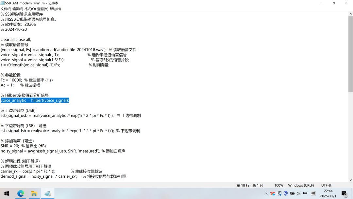
Task: Open the 帮助(H) menu
Action: pos(55,9)
